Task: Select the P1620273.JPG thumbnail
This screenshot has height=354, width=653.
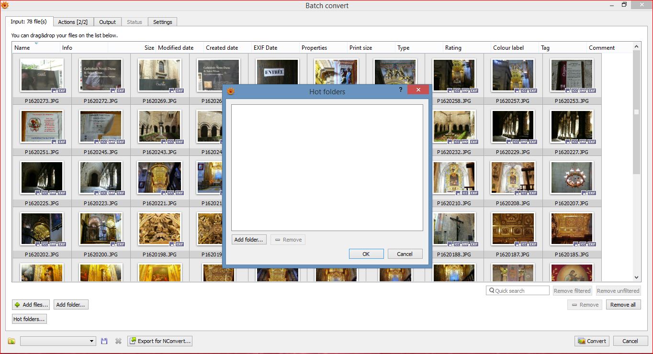Action: coord(42,75)
